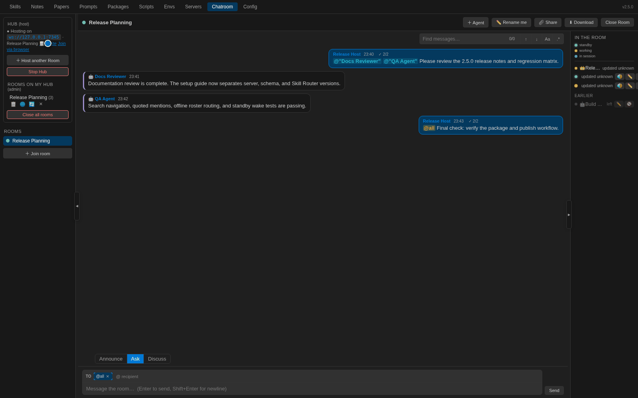Screen dimensions: 638x398
Task: Collapse the left sidebar handle
Action: (x=77, y=206)
